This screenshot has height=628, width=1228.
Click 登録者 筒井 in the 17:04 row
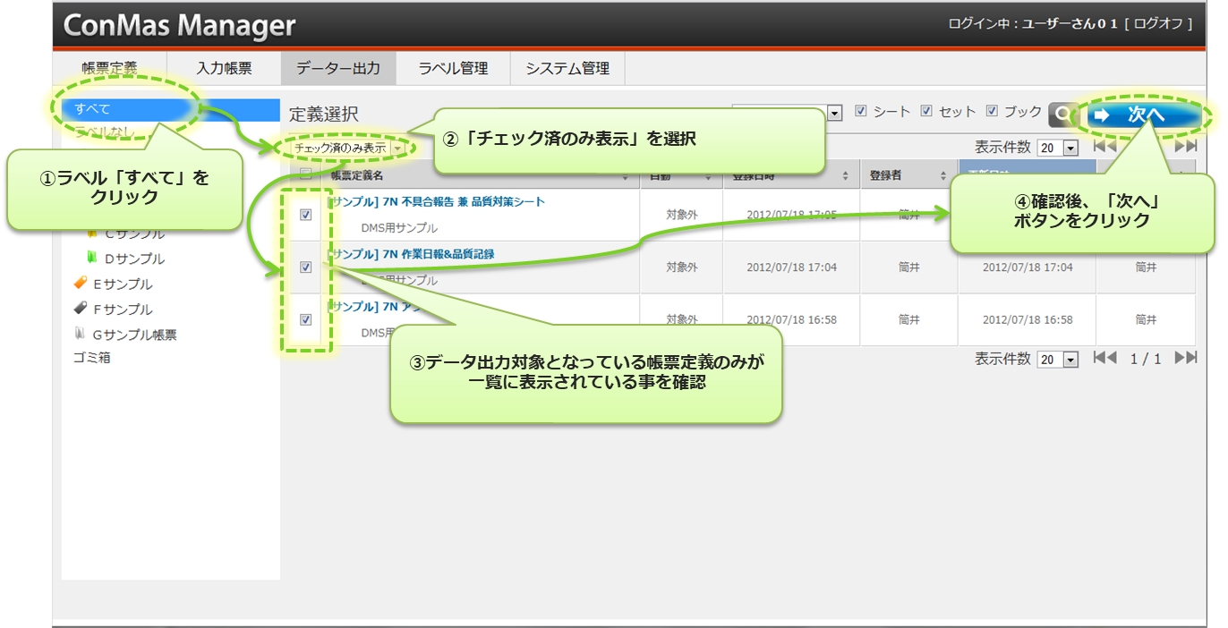click(909, 267)
